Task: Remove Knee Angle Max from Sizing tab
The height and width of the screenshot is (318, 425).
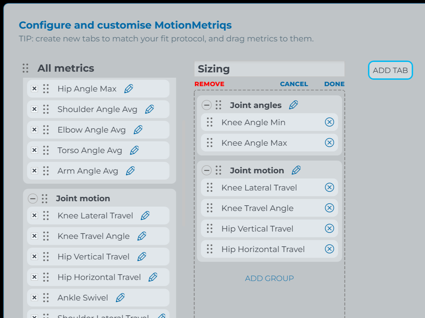Action: click(330, 143)
